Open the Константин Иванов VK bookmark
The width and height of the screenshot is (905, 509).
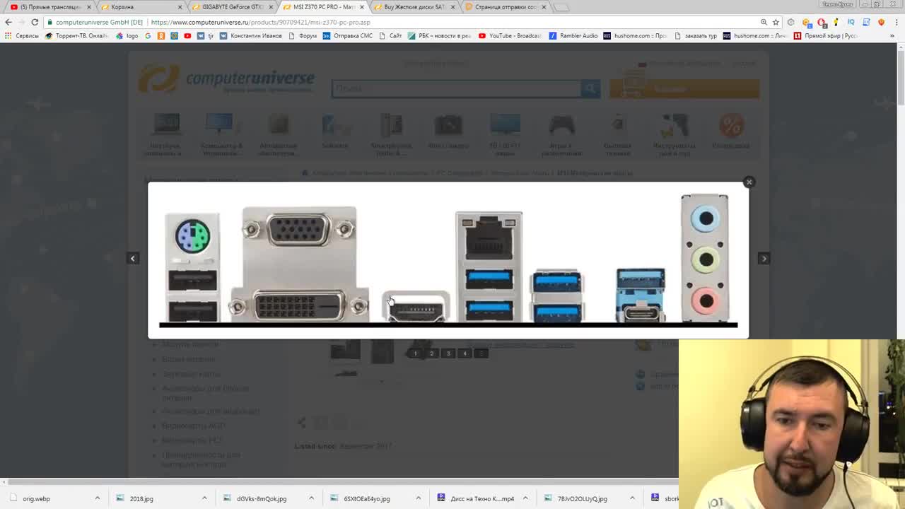pos(250,35)
